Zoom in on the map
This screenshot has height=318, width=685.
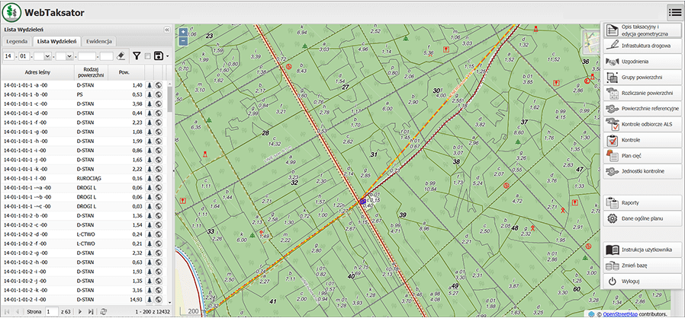click(x=183, y=32)
